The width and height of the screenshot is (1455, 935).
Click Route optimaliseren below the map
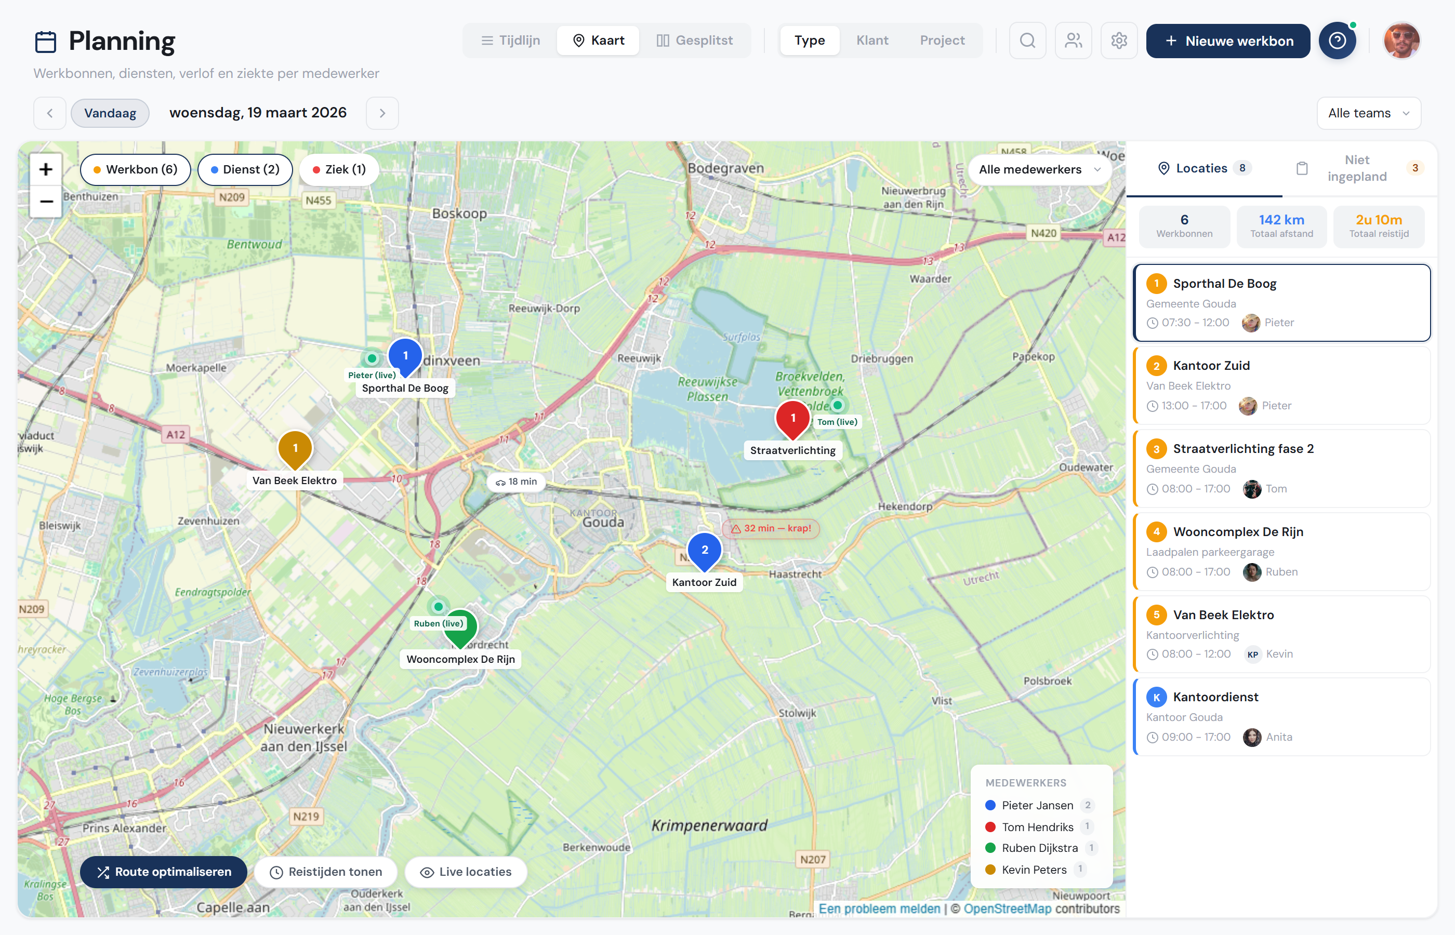pos(163,872)
